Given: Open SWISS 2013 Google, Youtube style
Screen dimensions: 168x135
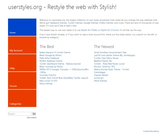Looking at the screenshot, I should click(64, 71).
